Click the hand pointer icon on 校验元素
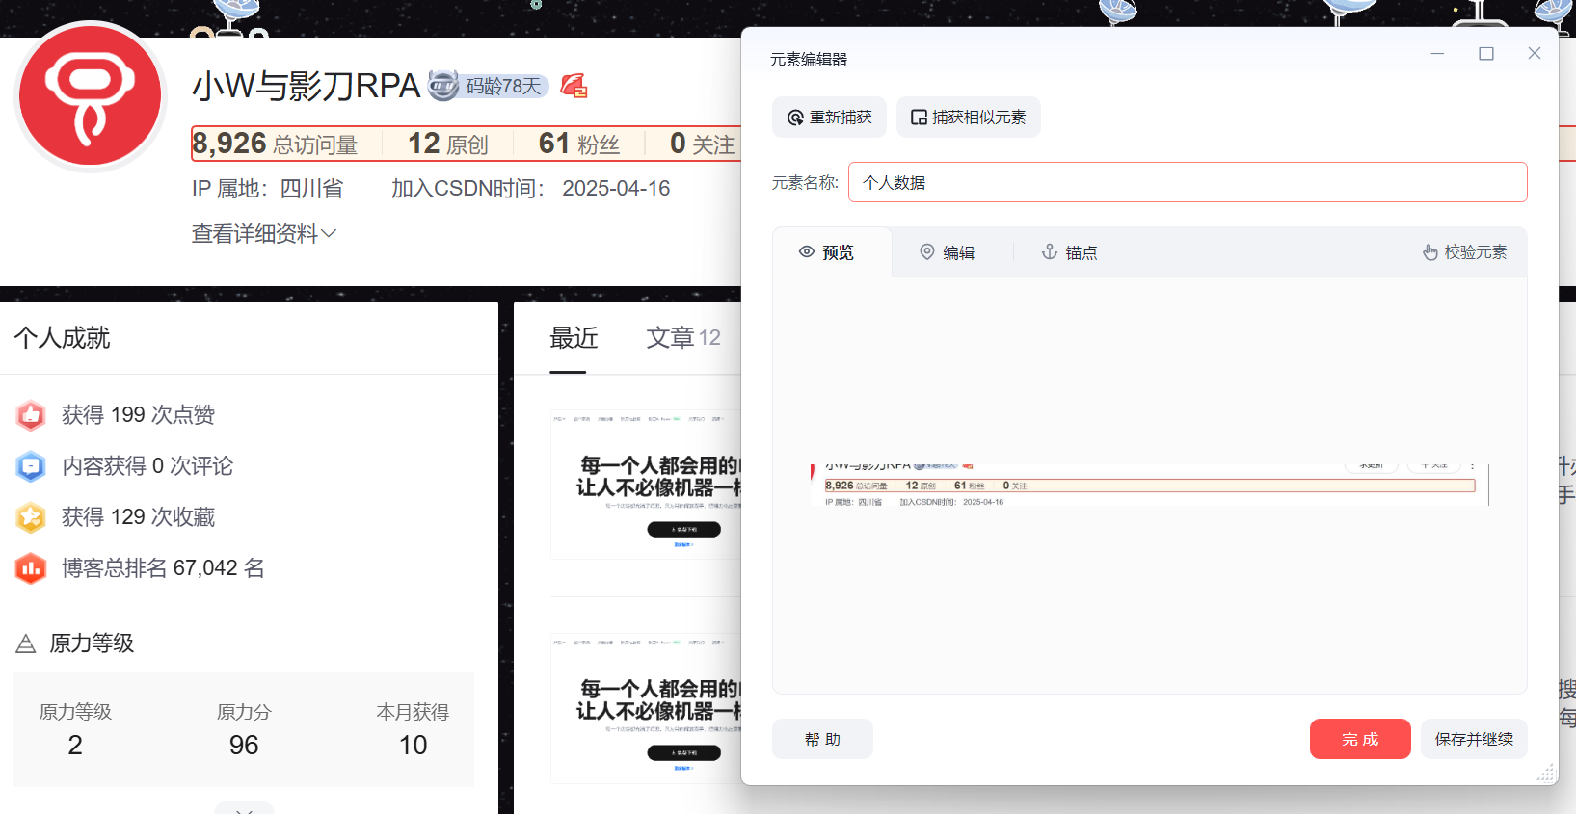This screenshot has height=814, width=1576. (x=1429, y=252)
